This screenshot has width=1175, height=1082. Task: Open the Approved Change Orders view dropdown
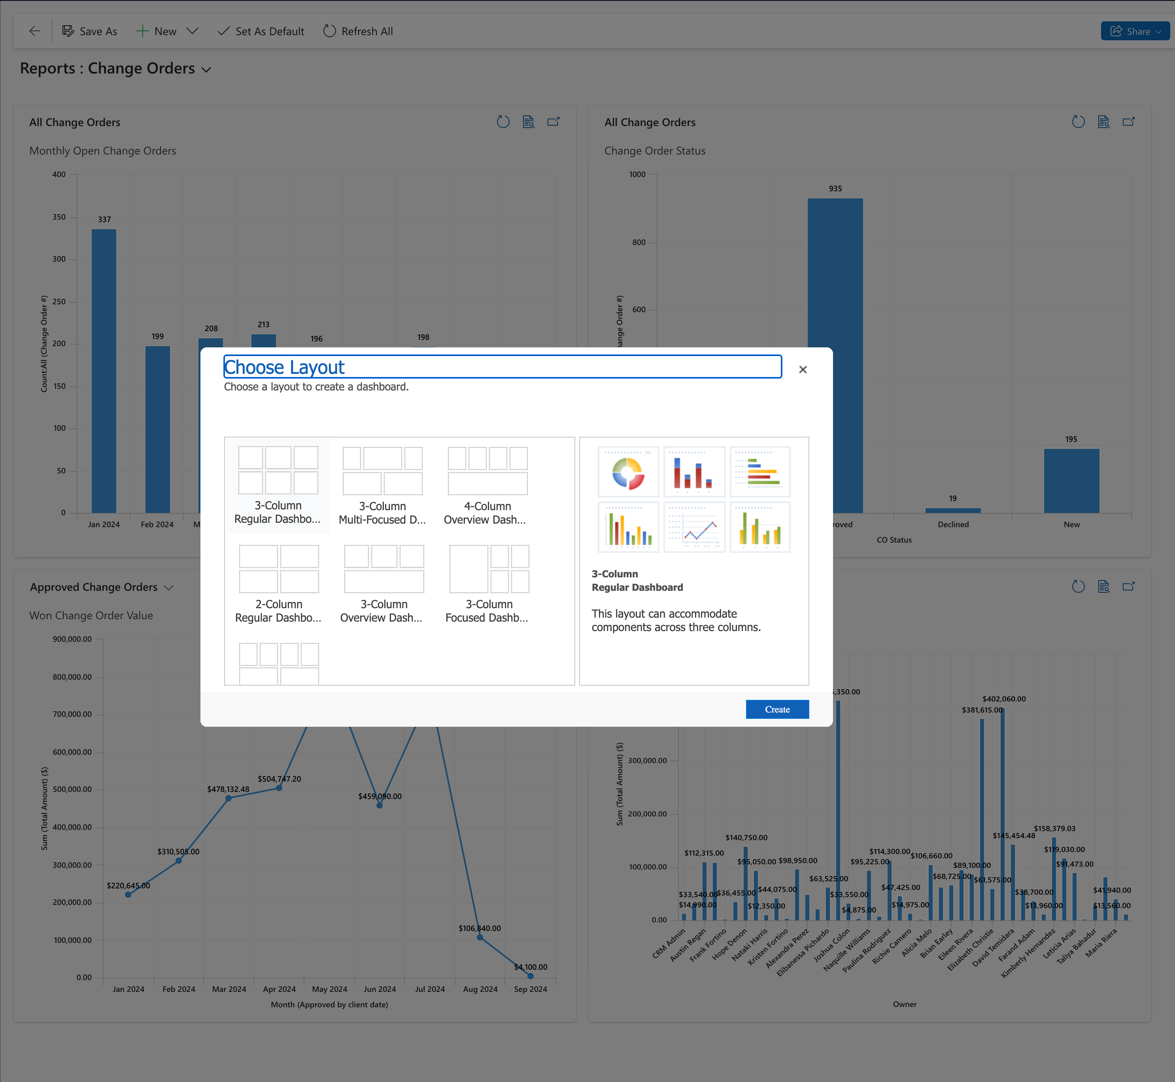click(169, 588)
